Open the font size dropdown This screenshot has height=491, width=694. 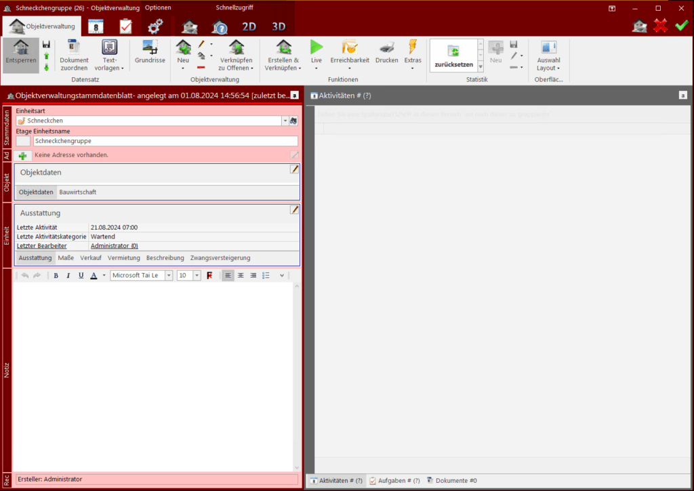(197, 276)
